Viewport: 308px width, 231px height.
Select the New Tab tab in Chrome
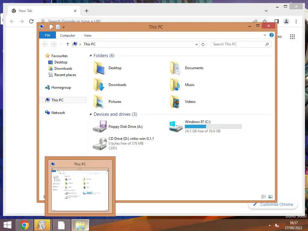(44, 11)
